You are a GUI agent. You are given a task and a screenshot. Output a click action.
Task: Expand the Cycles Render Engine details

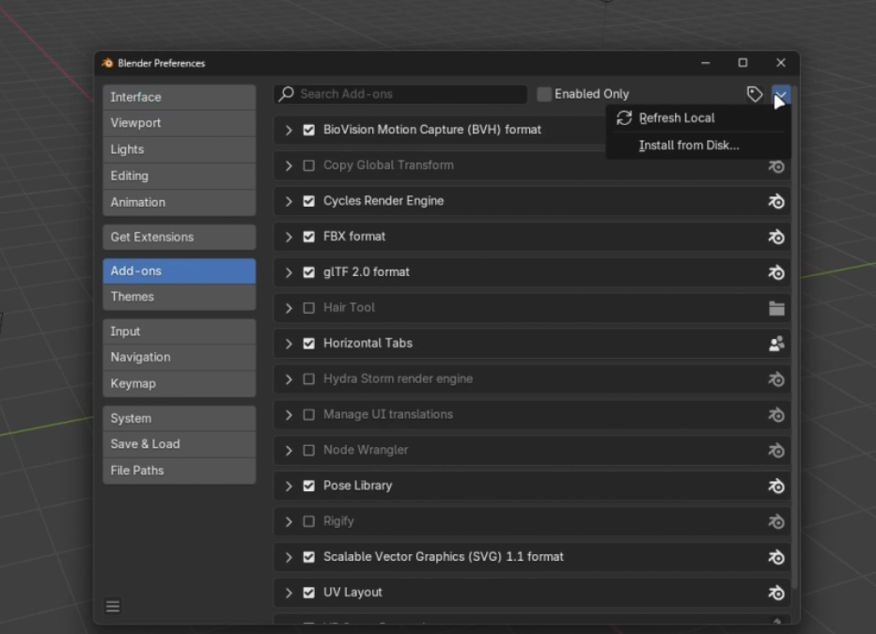pos(289,201)
